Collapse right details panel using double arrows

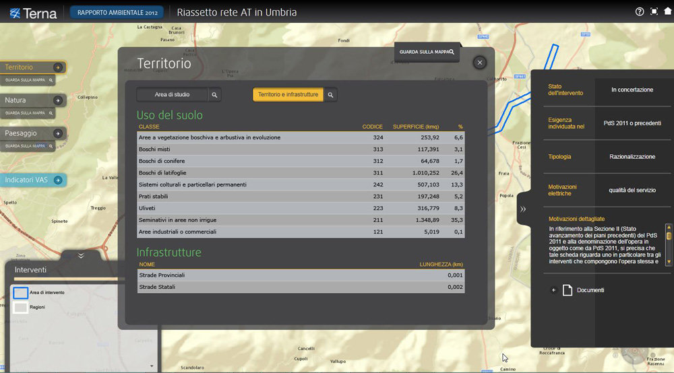point(523,209)
